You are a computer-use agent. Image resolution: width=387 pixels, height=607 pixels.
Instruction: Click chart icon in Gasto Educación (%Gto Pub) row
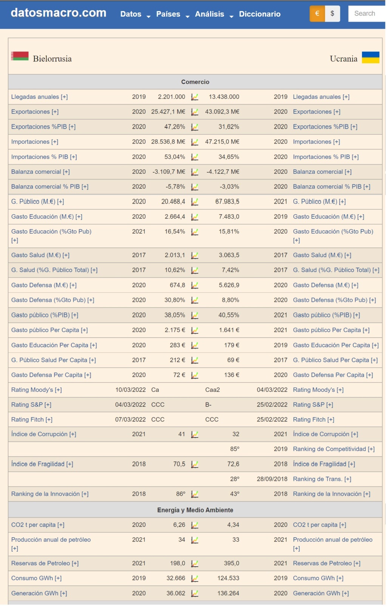195,232
